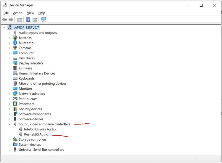
Task: Select the Software components label
Action: click(x=35, y=114)
